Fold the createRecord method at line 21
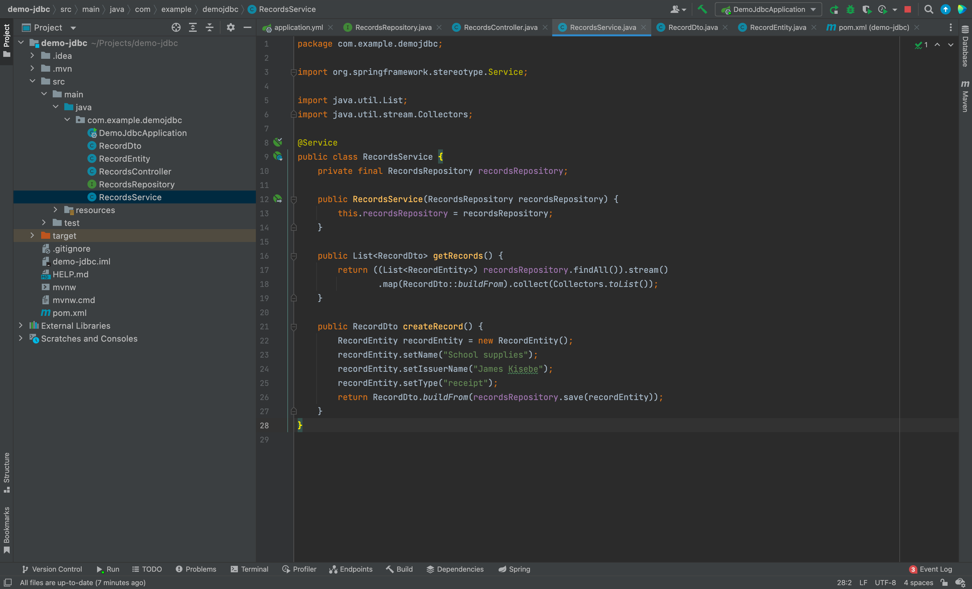The image size is (972, 589). 293,326
